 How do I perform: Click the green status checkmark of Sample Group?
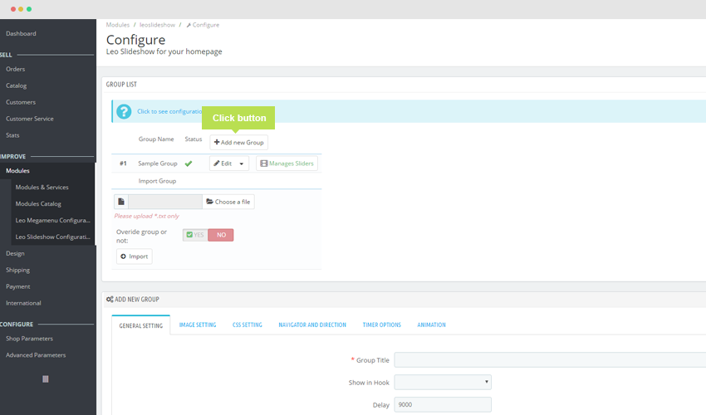pyautogui.click(x=189, y=164)
